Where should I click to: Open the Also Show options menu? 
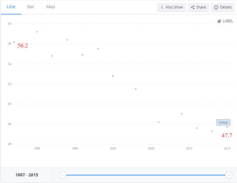[171, 7]
